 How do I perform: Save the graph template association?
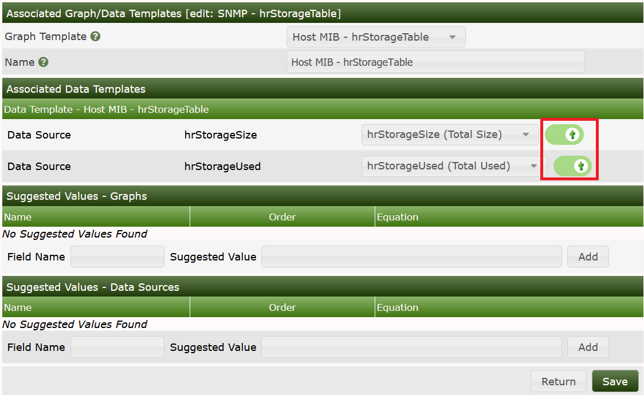615,381
